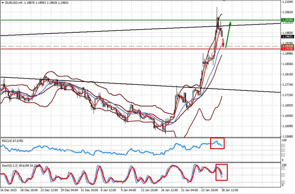The height and width of the screenshot is (194, 295).
Task: Click the 1.16500 price axis value
Action: [x=288, y=116]
